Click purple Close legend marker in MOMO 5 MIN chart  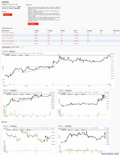pyautogui.click(x=14, y=94)
